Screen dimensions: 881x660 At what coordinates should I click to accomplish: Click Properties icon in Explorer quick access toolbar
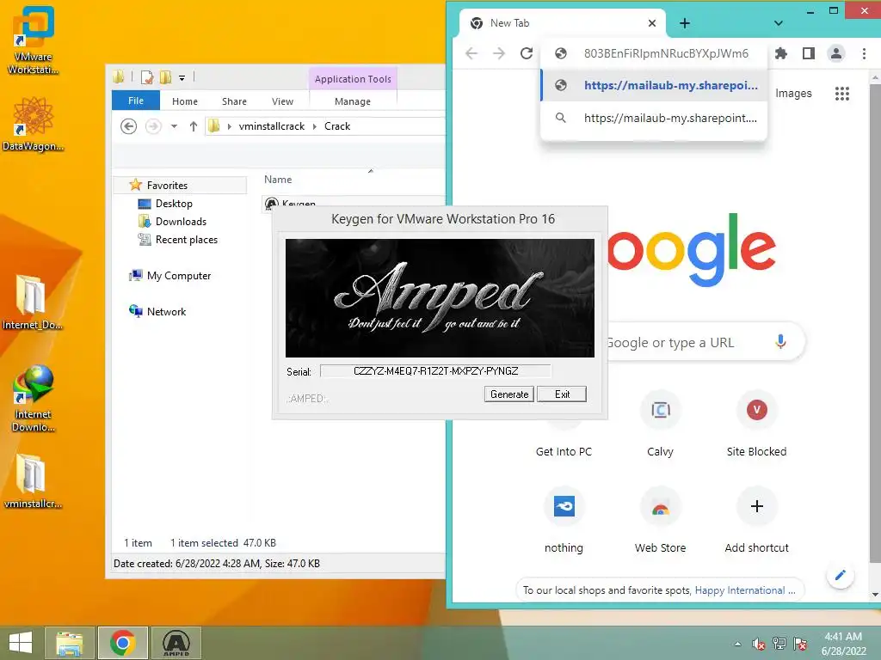pos(146,77)
